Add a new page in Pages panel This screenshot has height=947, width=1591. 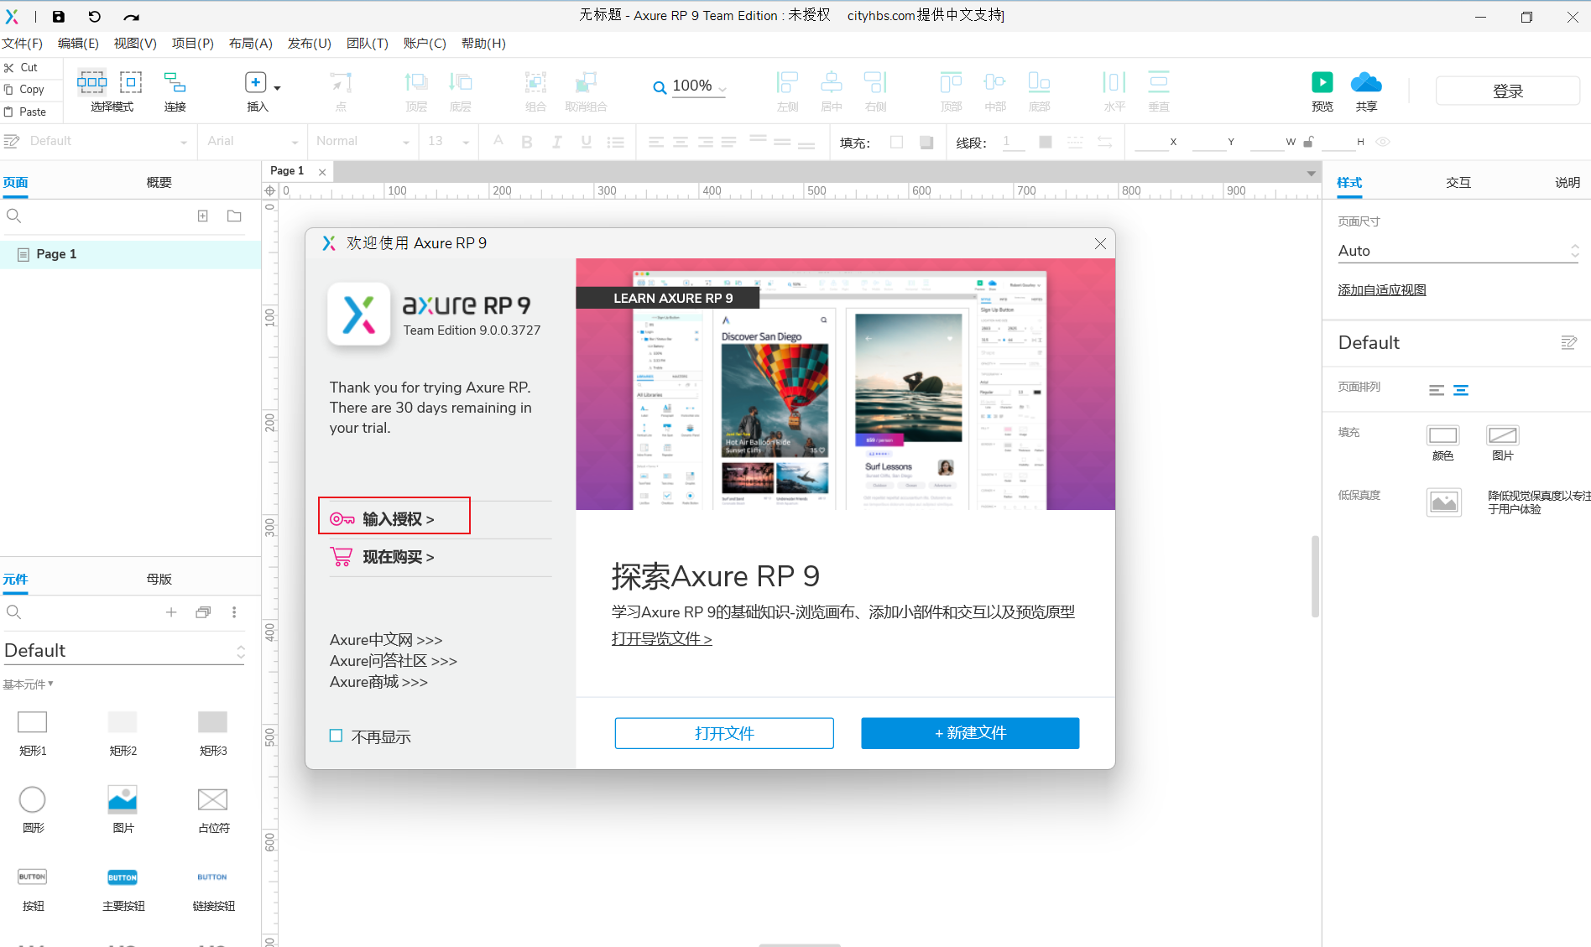[203, 216]
